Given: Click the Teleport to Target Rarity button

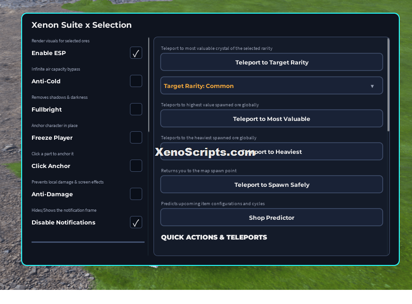Looking at the screenshot, I should coord(271,62).
